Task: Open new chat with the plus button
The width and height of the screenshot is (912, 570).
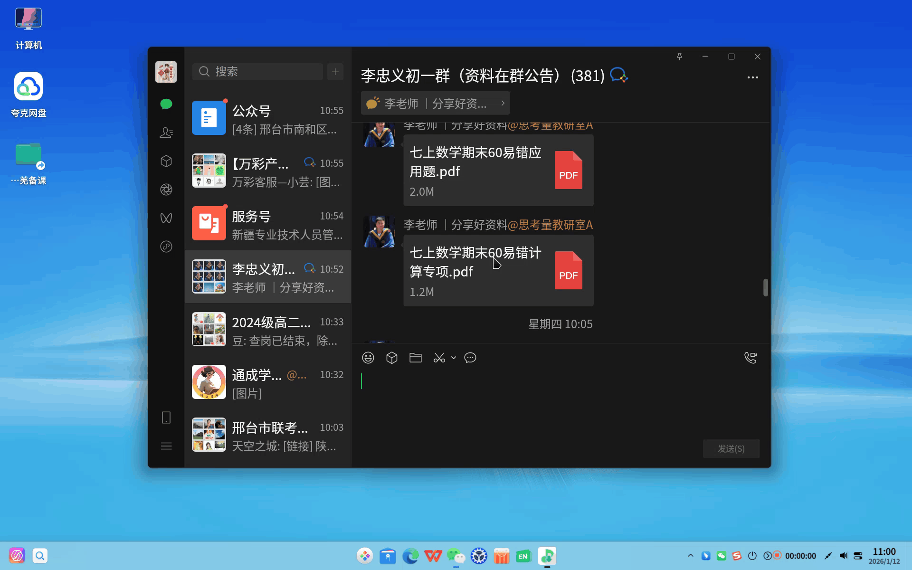Action: [335, 71]
